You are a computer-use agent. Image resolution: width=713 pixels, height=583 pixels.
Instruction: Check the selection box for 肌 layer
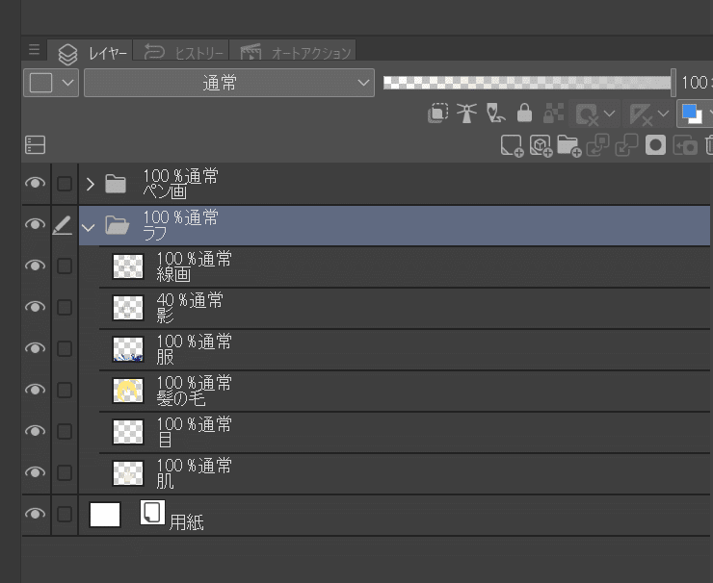coord(65,472)
